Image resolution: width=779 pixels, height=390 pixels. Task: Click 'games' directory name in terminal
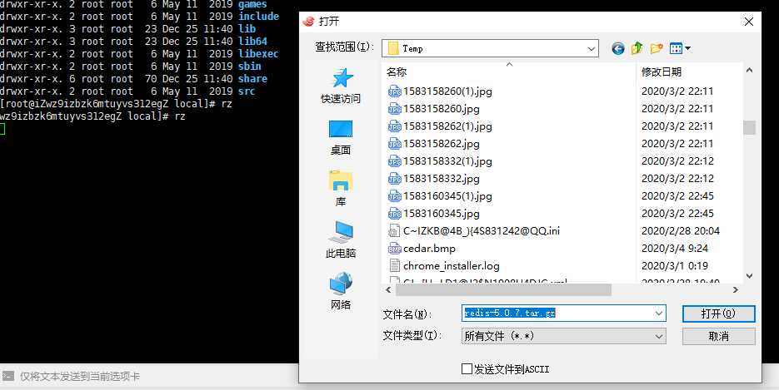tap(253, 4)
